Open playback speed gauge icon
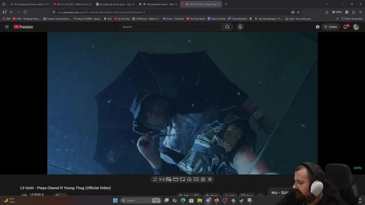 click(x=189, y=179)
